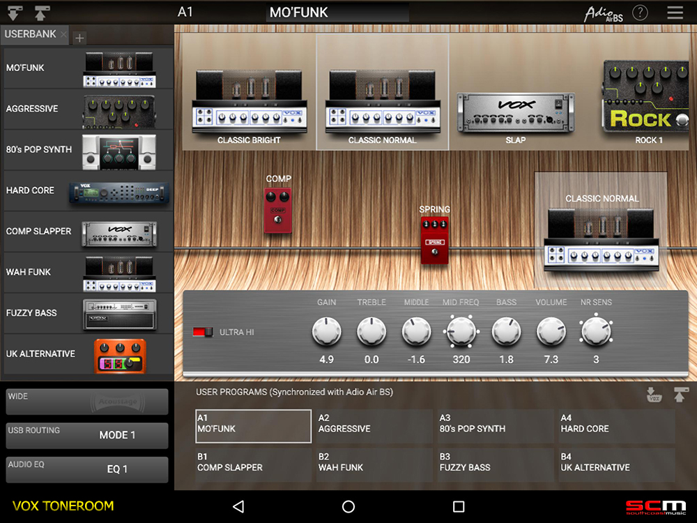Select the FUZZY BASS preset in userbank list
Viewport: 697px width, 523px height.
(x=88, y=314)
